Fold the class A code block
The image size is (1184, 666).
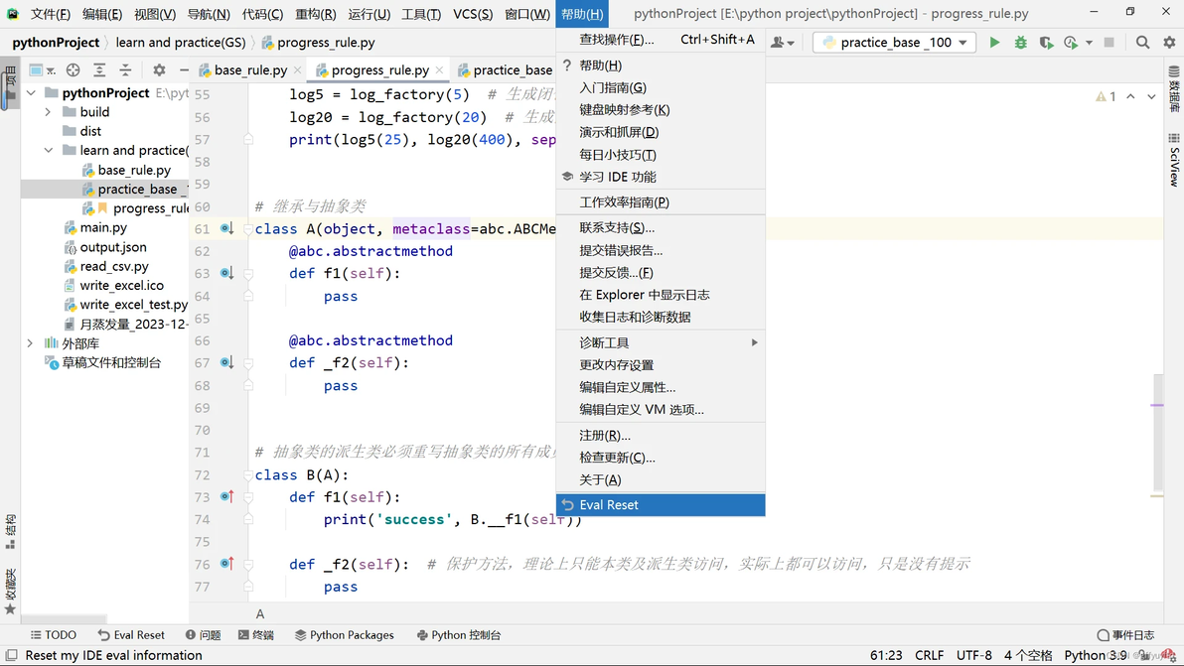[x=247, y=228]
